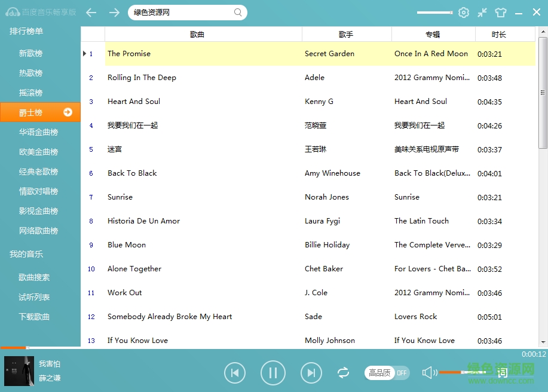Click the orange arrow on 爵士榜
The height and width of the screenshot is (392, 548).
point(68,112)
